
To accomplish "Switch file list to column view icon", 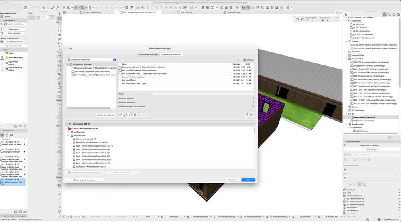I will coord(248,60).
